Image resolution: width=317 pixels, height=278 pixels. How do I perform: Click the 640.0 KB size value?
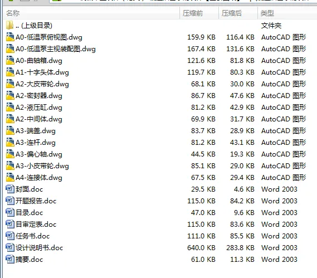[x=201, y=248]
